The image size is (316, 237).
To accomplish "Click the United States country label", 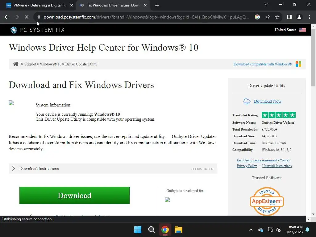I will (285, 30).
